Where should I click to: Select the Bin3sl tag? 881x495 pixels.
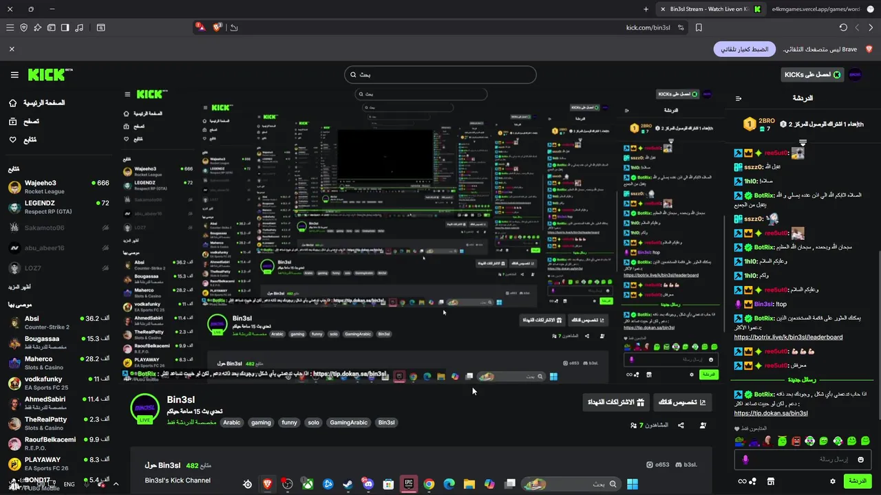[387, 422]
